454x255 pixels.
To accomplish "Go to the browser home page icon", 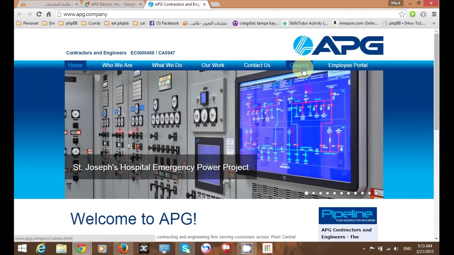I will [x=49, y=14].
